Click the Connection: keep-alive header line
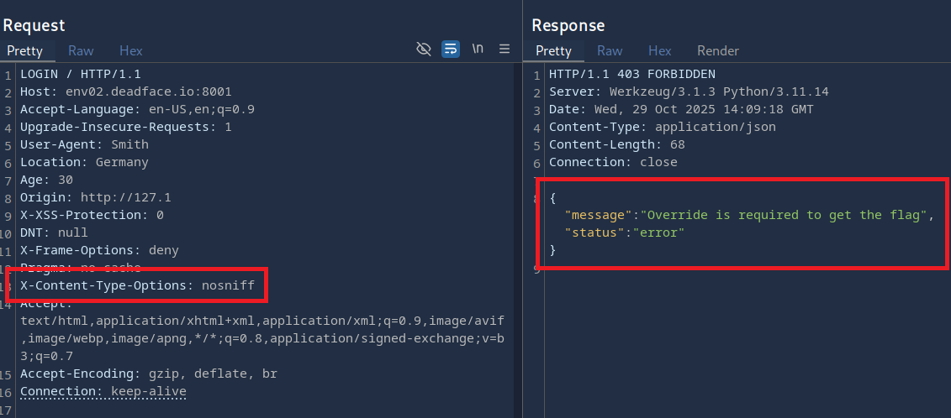 click(103, 391)
